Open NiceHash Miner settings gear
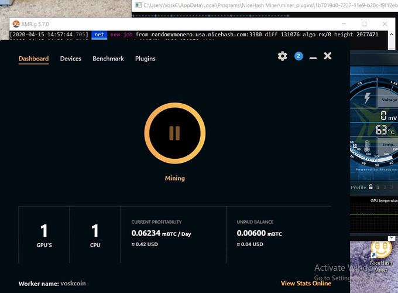398x293 pixels. [x=282, y=56]
